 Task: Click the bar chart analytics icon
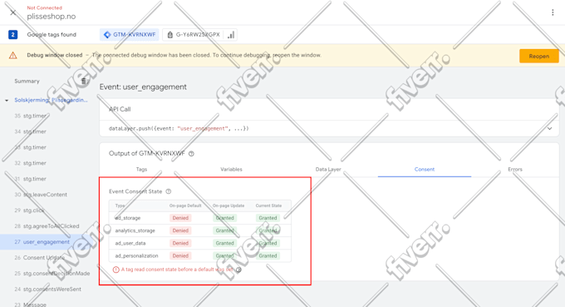pyautogui.click(x=231, y=35)
